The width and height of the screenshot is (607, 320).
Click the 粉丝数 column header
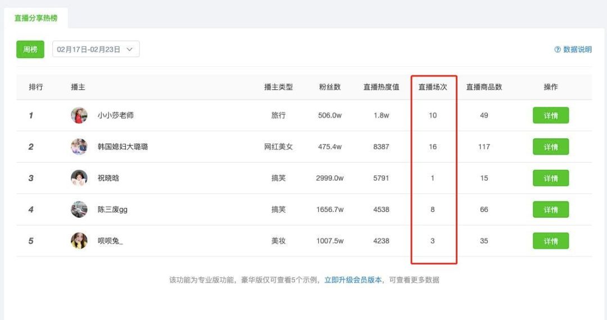point(330,87)
